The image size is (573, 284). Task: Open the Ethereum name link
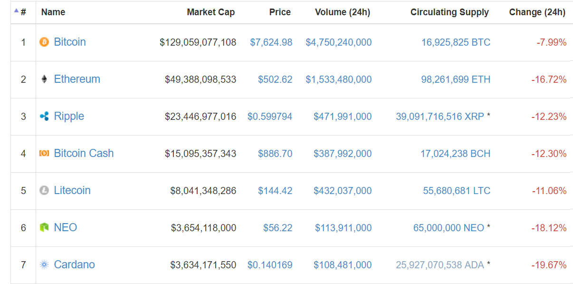[x=77, y=79]
